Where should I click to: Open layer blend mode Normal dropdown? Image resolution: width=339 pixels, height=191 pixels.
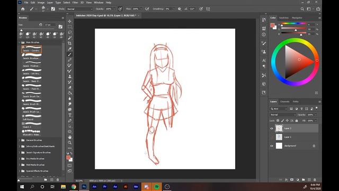pyautogui.click(x=283, y=115)
